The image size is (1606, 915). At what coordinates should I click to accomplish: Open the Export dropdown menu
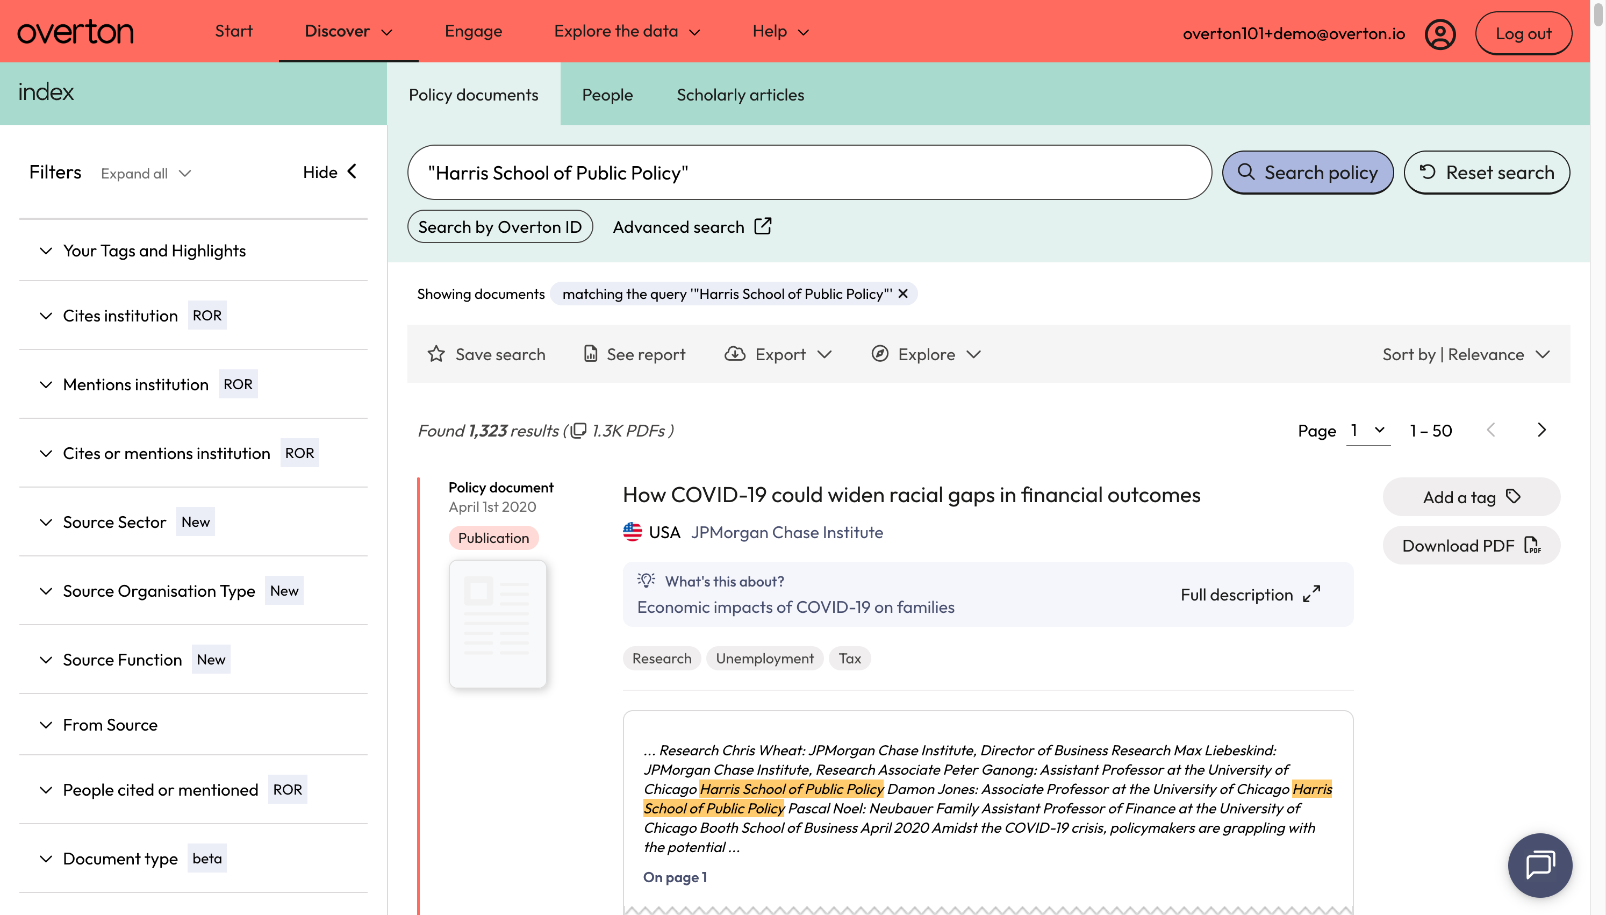pos(778,354)
